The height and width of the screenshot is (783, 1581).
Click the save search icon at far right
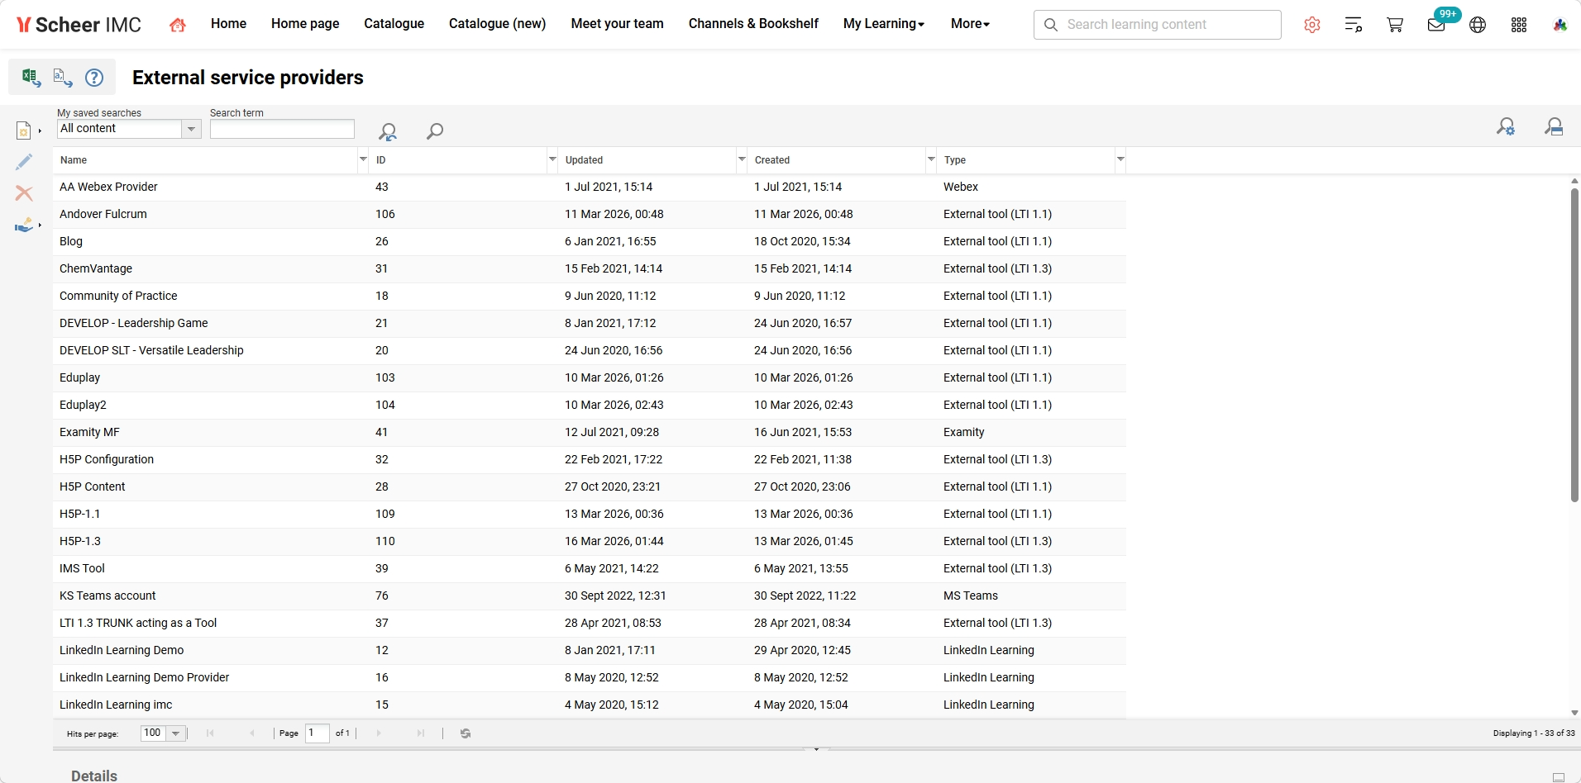click(1554, 126)
